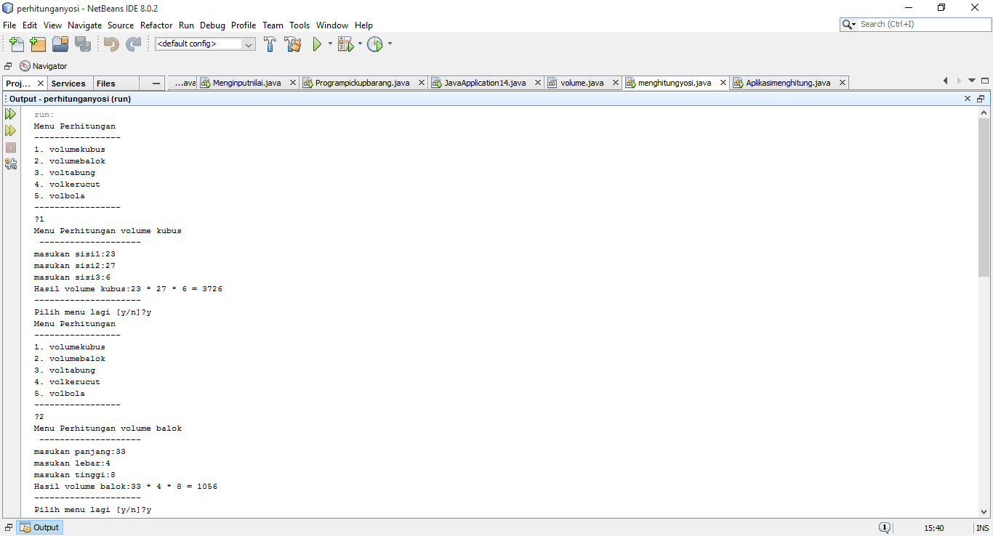
Task: Click the New Project toolbar icon
Action: [38, 44]
